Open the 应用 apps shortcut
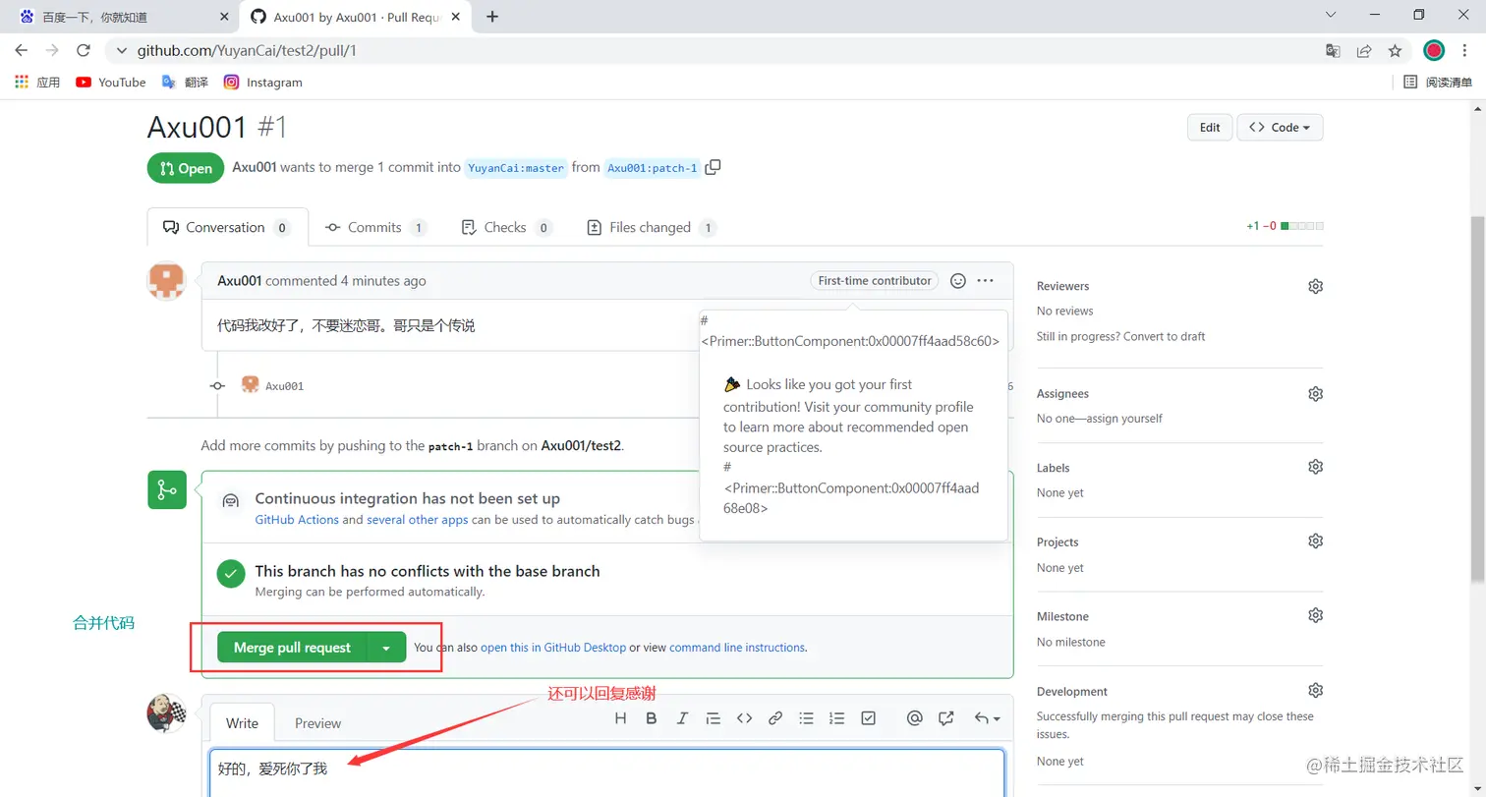Viewport: 1486px width, 797px height. (x=37, y=83)
